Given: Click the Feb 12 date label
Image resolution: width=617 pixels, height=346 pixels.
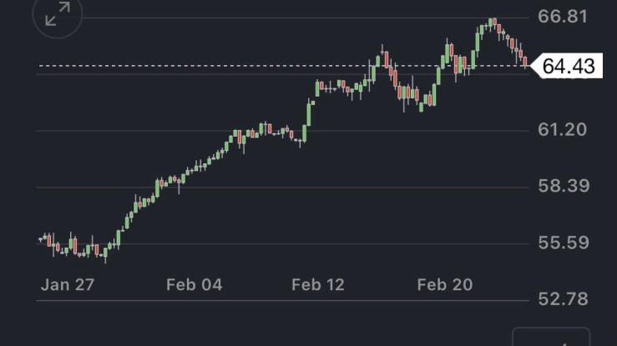Looking at the screenshot, I should pyautogui.click(x=318, y=285).
